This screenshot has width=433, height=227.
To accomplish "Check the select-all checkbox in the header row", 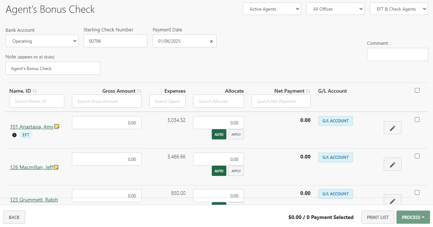I will [417, 90].
